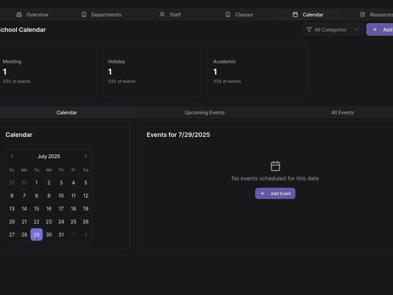The height and width of the screenshot is (295, 393).
Task: Open the Overview tab
Action: tap(32, 15)
